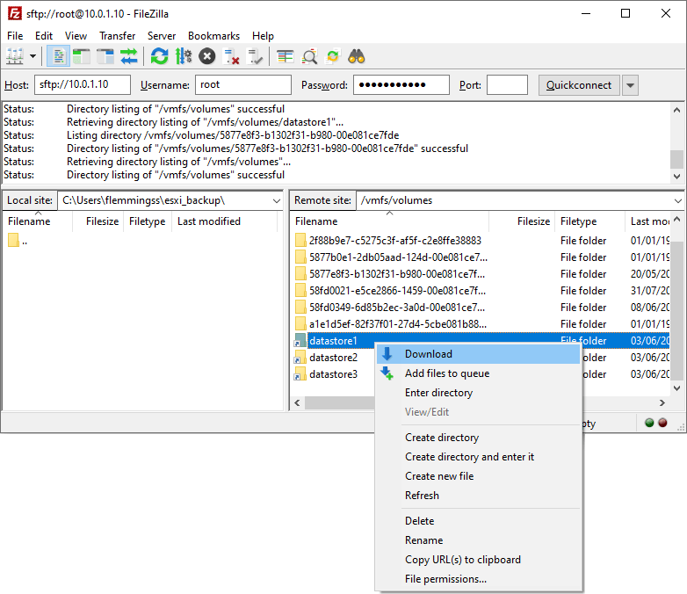Choose File permissions... in context menu

coord(479,578)
